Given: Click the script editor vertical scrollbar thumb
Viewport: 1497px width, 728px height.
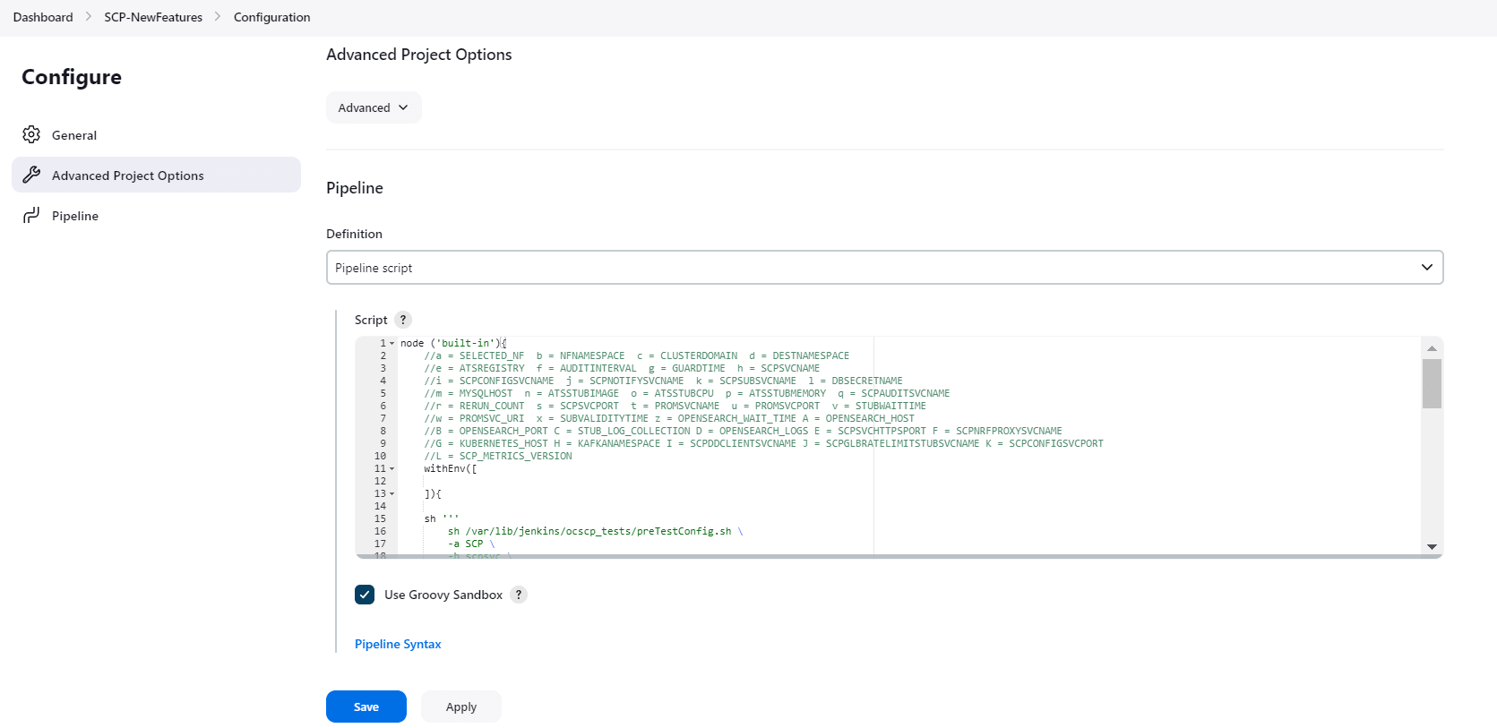Looking at the screenshot, I should click(x=1432, y=383).
